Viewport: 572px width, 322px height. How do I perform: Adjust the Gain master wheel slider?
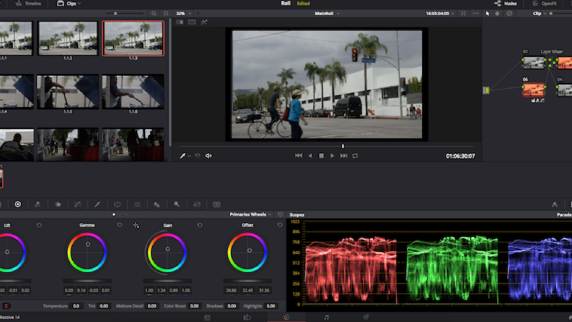tap(167, 281)
